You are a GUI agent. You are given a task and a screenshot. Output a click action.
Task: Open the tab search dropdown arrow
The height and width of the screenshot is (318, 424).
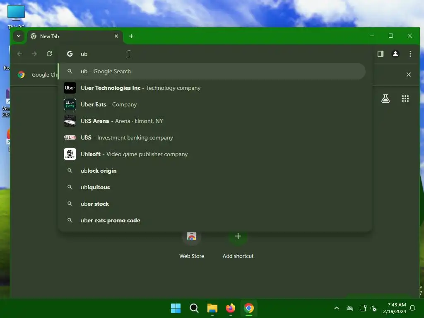(19, 36)
